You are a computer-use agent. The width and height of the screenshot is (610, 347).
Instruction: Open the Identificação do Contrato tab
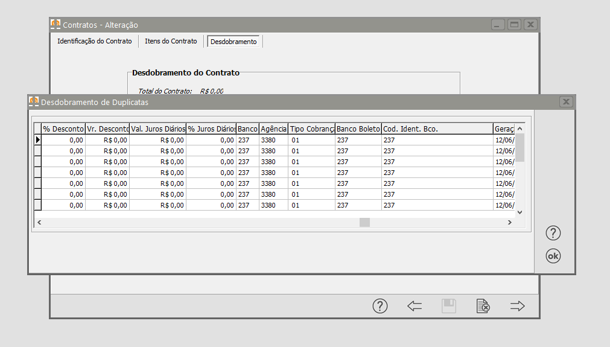pos(95,41)
